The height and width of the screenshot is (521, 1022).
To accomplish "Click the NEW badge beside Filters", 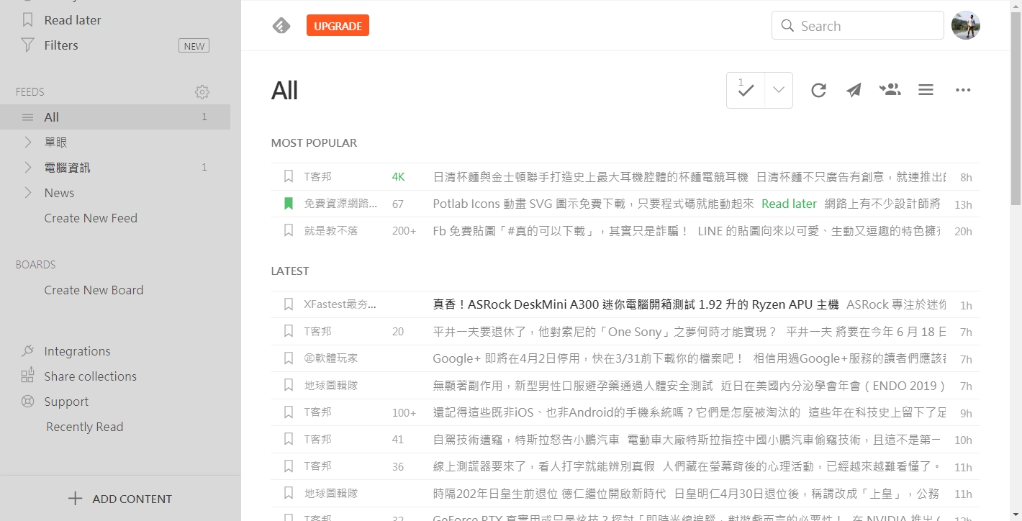I will click(194, 45).
